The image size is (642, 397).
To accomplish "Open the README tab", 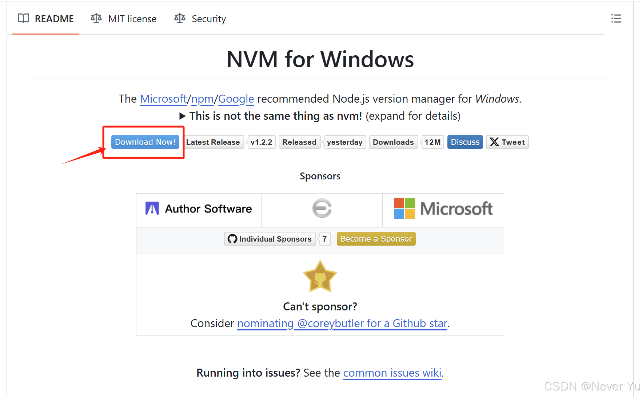I will [x=46, y=19].
